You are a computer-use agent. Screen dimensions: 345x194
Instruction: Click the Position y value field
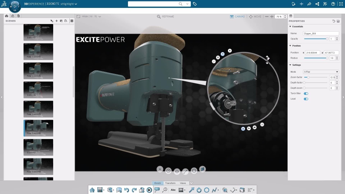[331, 52]
